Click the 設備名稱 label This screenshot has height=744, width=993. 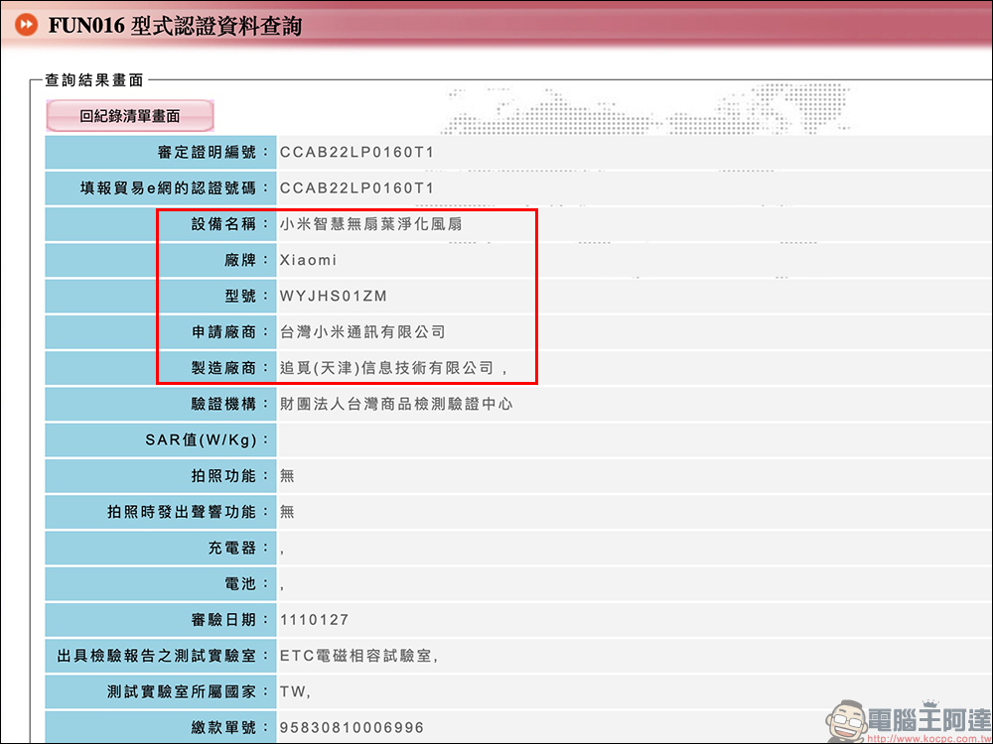click(231, 224)
